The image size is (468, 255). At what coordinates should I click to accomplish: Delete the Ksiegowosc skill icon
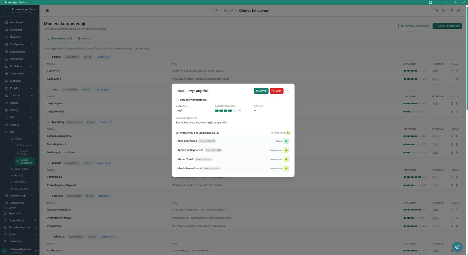click(457, 79)
